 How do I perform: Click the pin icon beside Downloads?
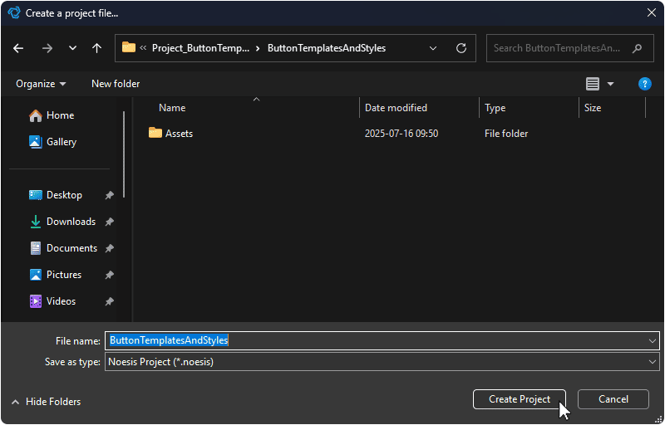(x=110, y=222)
